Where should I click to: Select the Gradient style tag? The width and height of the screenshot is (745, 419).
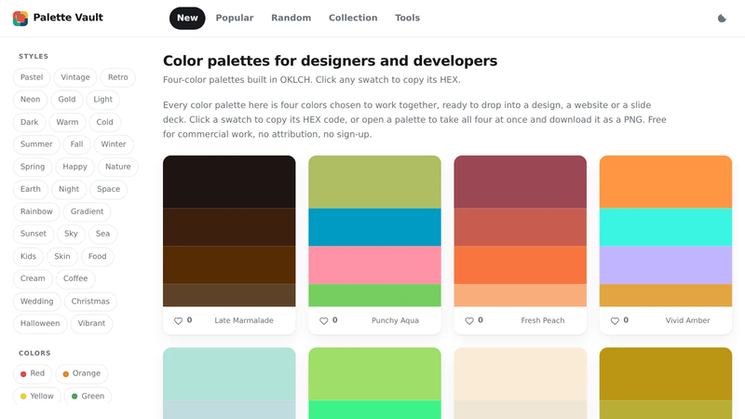click(x=87, y=211)
